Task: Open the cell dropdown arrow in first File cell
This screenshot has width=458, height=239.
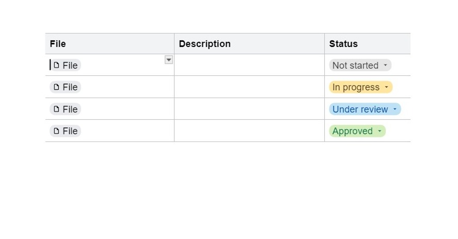Action: click(169, 60)
